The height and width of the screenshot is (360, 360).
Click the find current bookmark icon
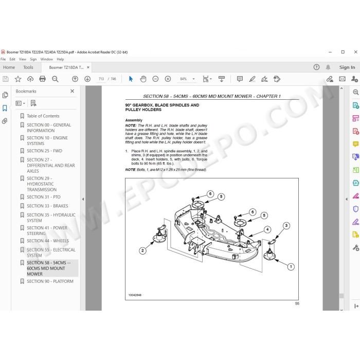(x=33, y=103)
